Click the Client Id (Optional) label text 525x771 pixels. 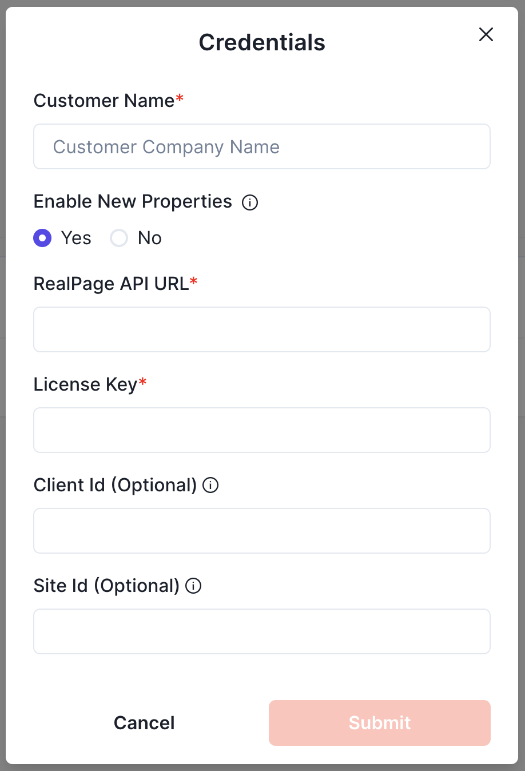point(115,485)
